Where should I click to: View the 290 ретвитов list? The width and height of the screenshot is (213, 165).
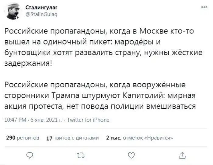[x=23, y=138]
